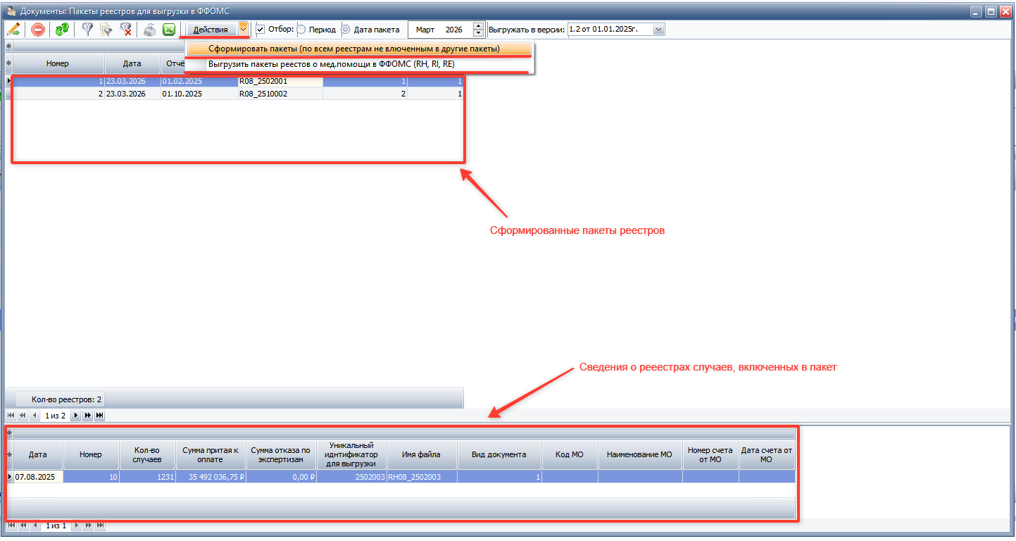Increase the month with spinner up arrow
Image resolution: width=1016 pixels, height=541 pixels.
pyautogui.click(x=479, y=26)
